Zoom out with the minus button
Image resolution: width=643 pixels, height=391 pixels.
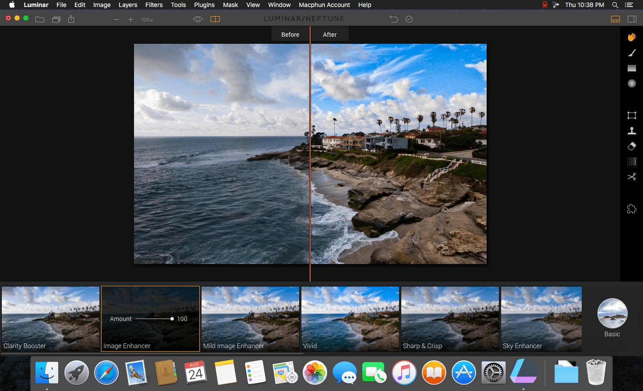(x=117, y=20)
